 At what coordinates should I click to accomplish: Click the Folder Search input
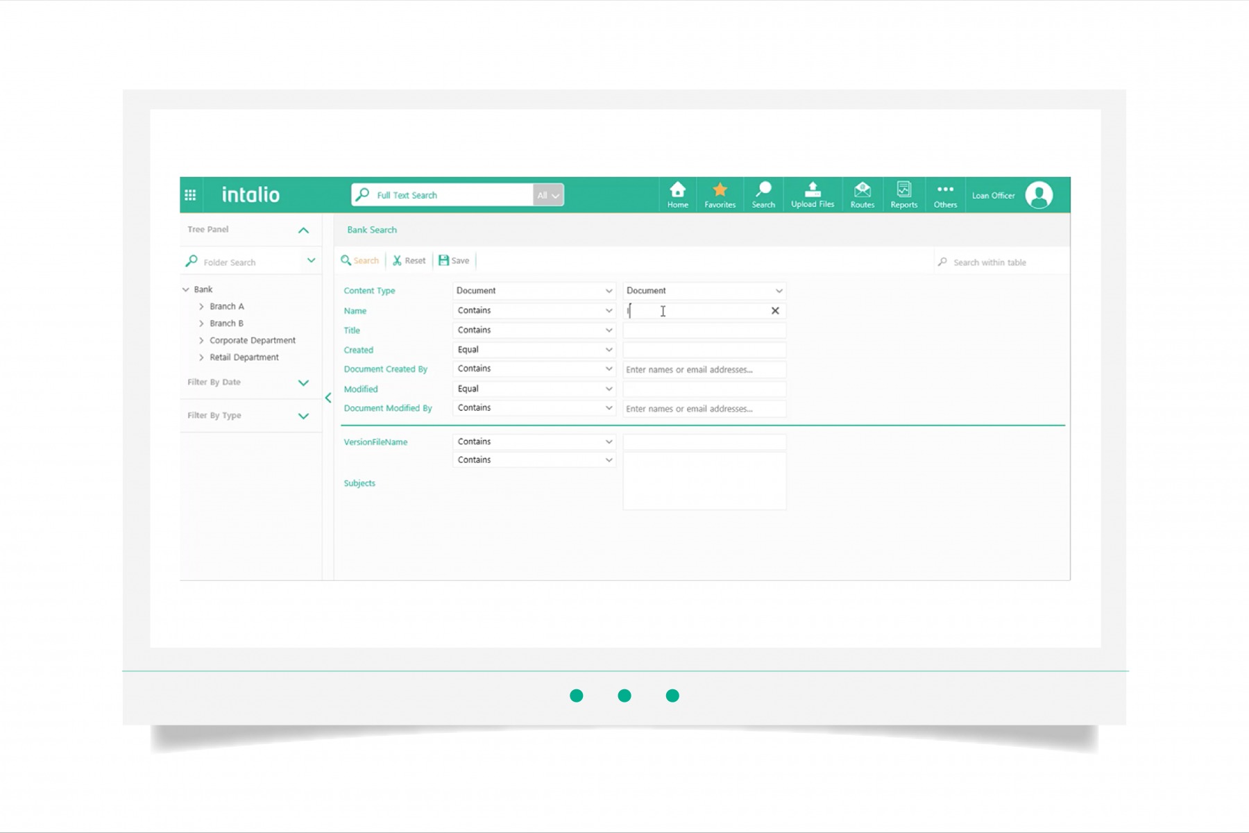click(x=251, y=262)
